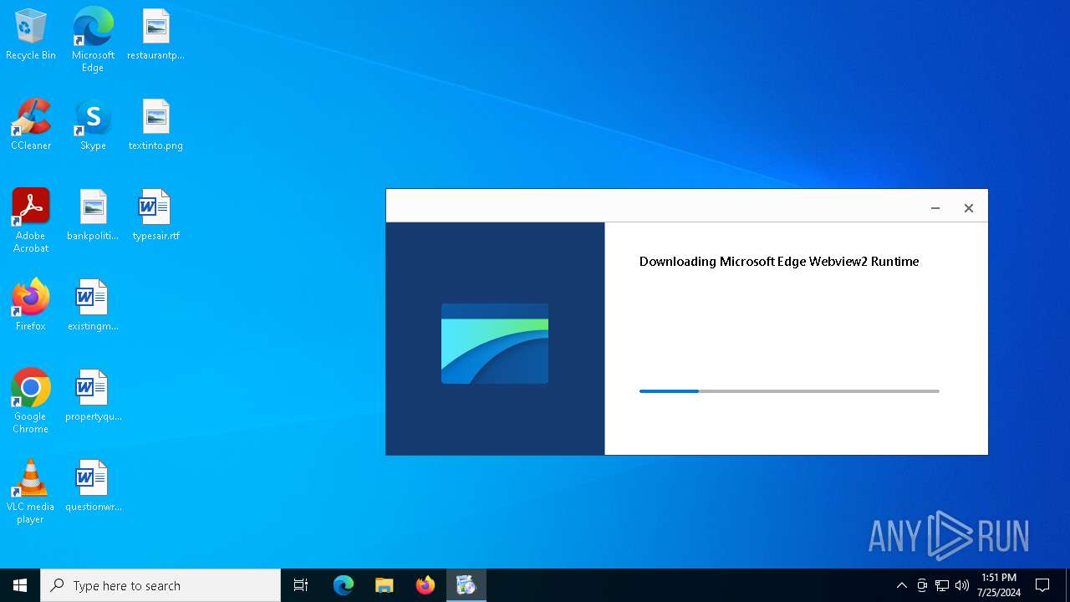This screenshot has height=602, width=1070.
Task: Select the typesair.rtf document icon
Action: [x=155, y=216]
